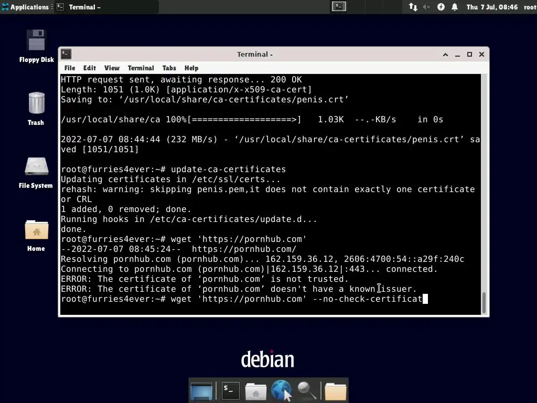Image resolution: width=537 pixels, height=403 pixels.
Task: Open the power manager tray icon
Action: coord(441,7)
